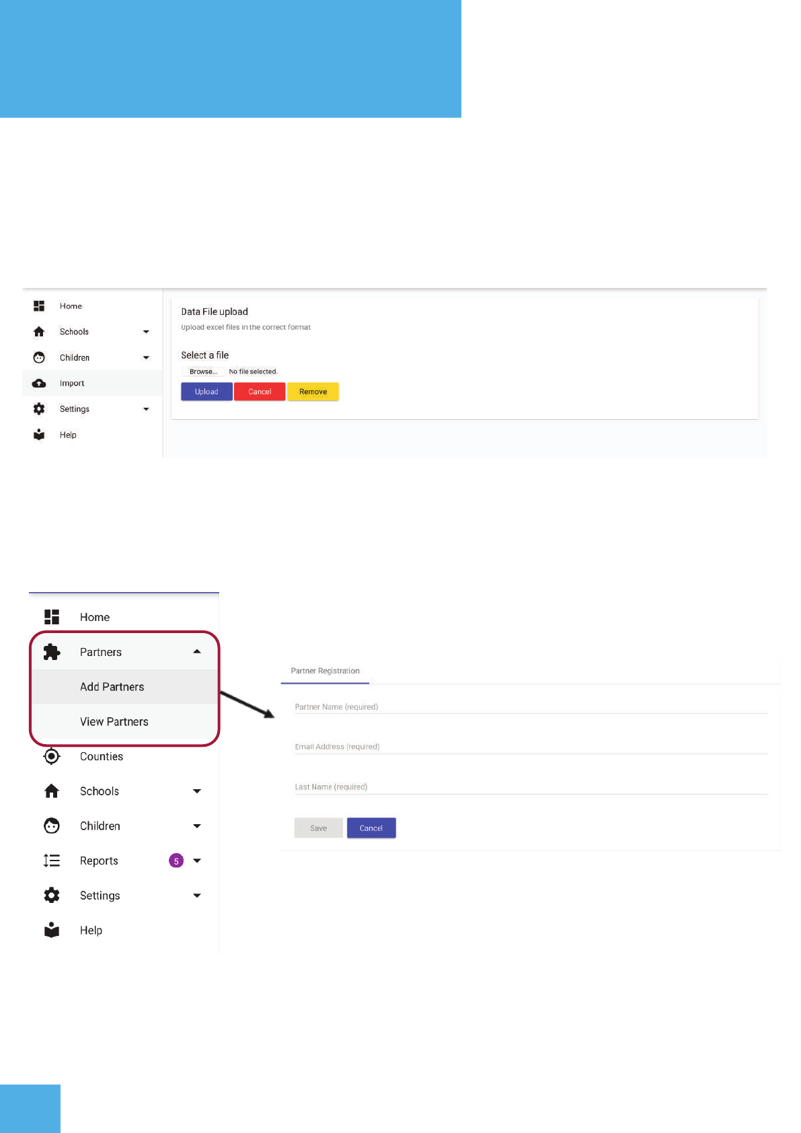Expand Settings dropdown arrow in lower sidebar
This screenshot has height=1133, width=801.
pos(197,896)
